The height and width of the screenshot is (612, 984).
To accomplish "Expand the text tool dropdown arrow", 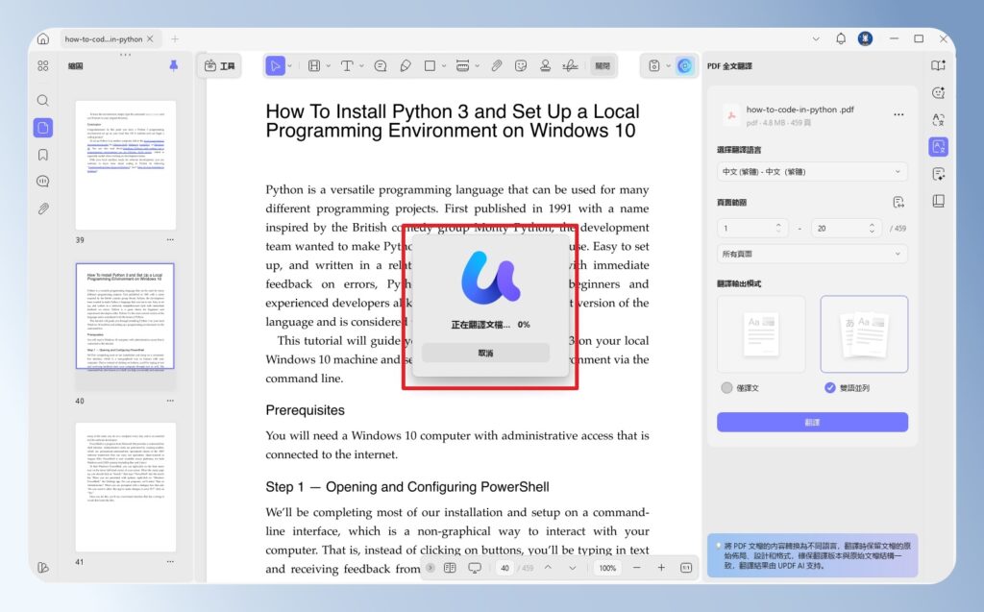I will click(x=361, y=66).
